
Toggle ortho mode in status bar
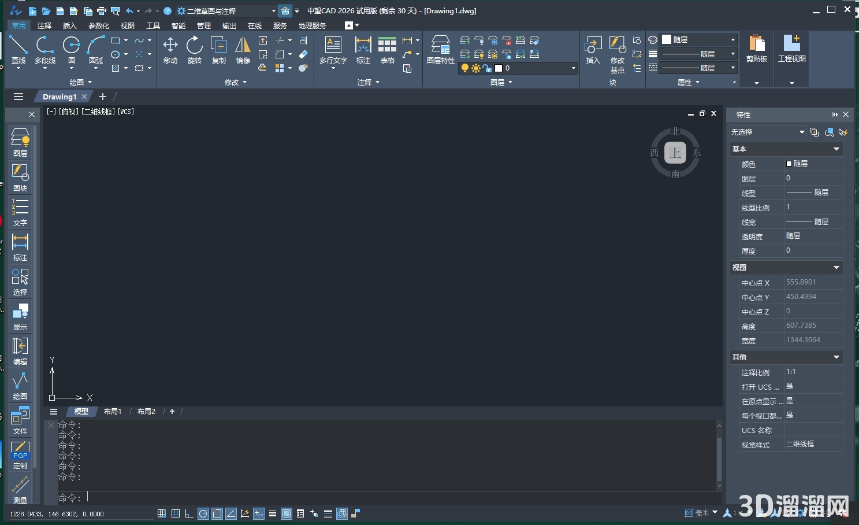point(189,513)
